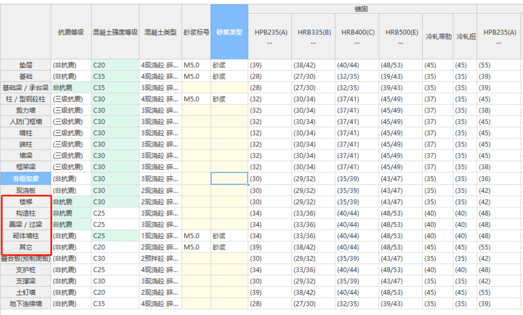The image size is (523, 315).
Task: Select the 柱 / 型钢砼柱 row header
Action: pos(26,99)
